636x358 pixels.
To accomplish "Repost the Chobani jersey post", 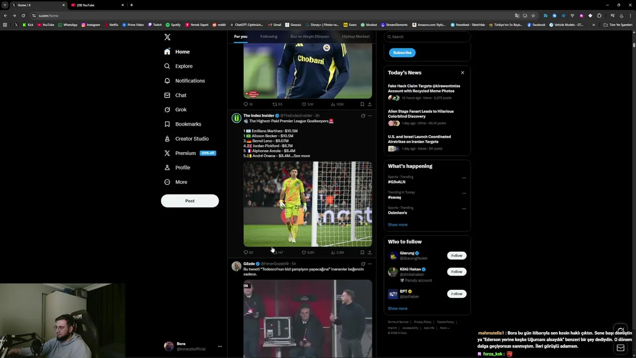I will point(277,104).
